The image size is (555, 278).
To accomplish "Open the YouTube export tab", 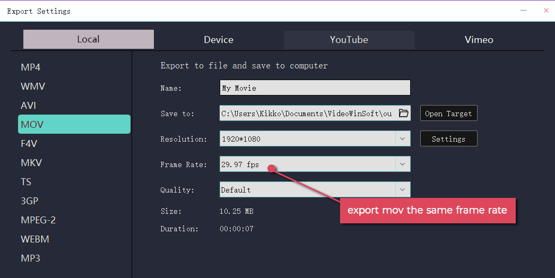I will [x=349, y=40].
